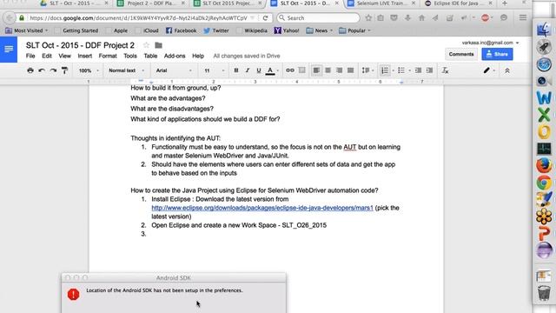Viewport: 556px width, 313px height.
Task: Click the document title SLT Oct - 2015
Action: point(80,45)
